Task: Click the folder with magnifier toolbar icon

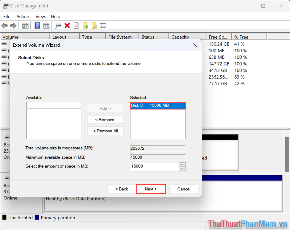Action: pos(94,26)
